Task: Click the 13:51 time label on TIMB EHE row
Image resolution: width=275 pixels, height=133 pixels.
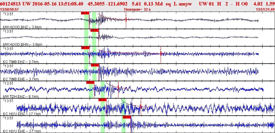Action: 9,66
